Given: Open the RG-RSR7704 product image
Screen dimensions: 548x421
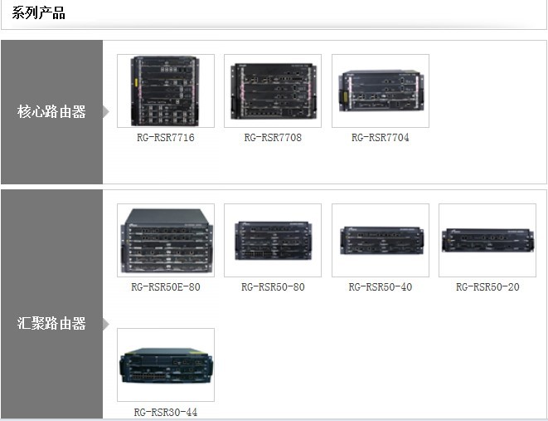Looking at the screenshot, I should (x=381, y=91).
